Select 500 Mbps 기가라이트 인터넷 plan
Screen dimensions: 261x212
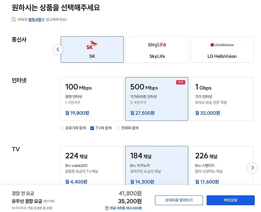157,99
